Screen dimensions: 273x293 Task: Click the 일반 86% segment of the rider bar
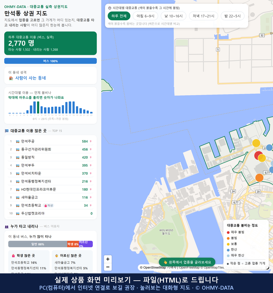coord(38,244)
